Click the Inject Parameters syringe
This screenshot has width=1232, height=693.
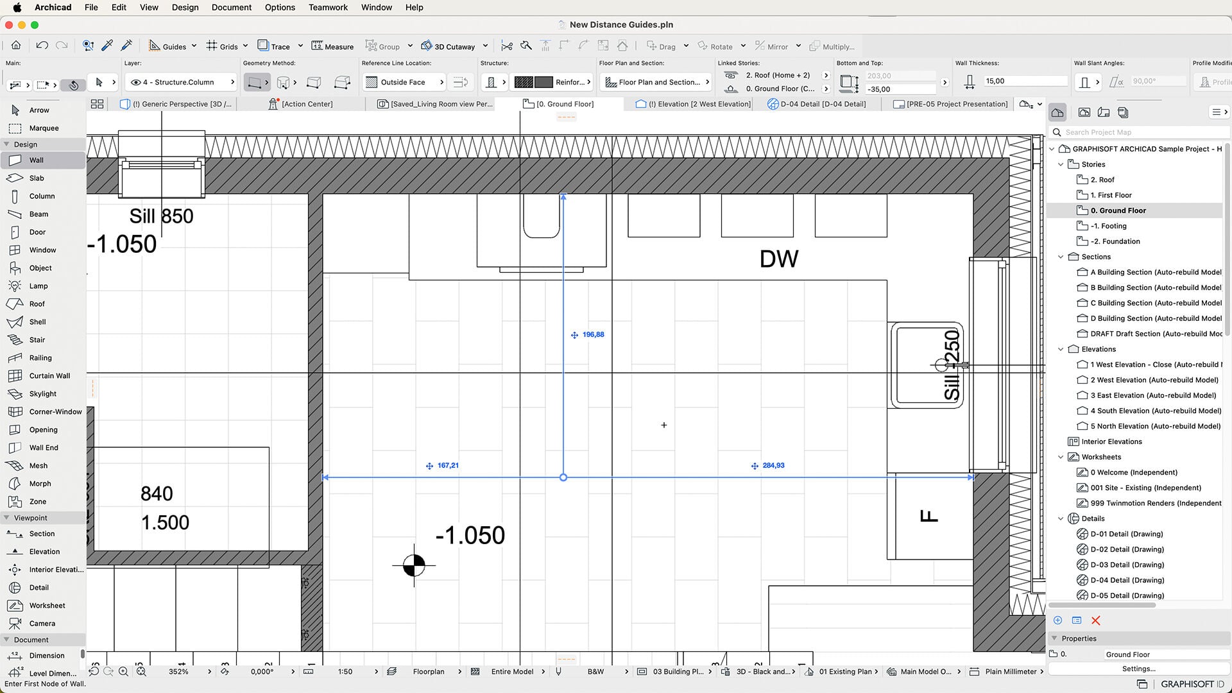click(127, 46)
